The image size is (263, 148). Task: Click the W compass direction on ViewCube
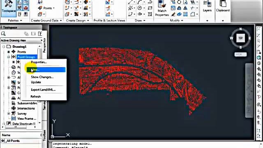[x=231, y=38]
